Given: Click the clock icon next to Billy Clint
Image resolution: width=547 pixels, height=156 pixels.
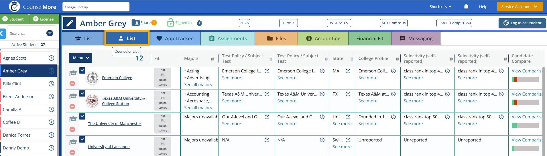Looking at the screenshot, I should point(51,84).
